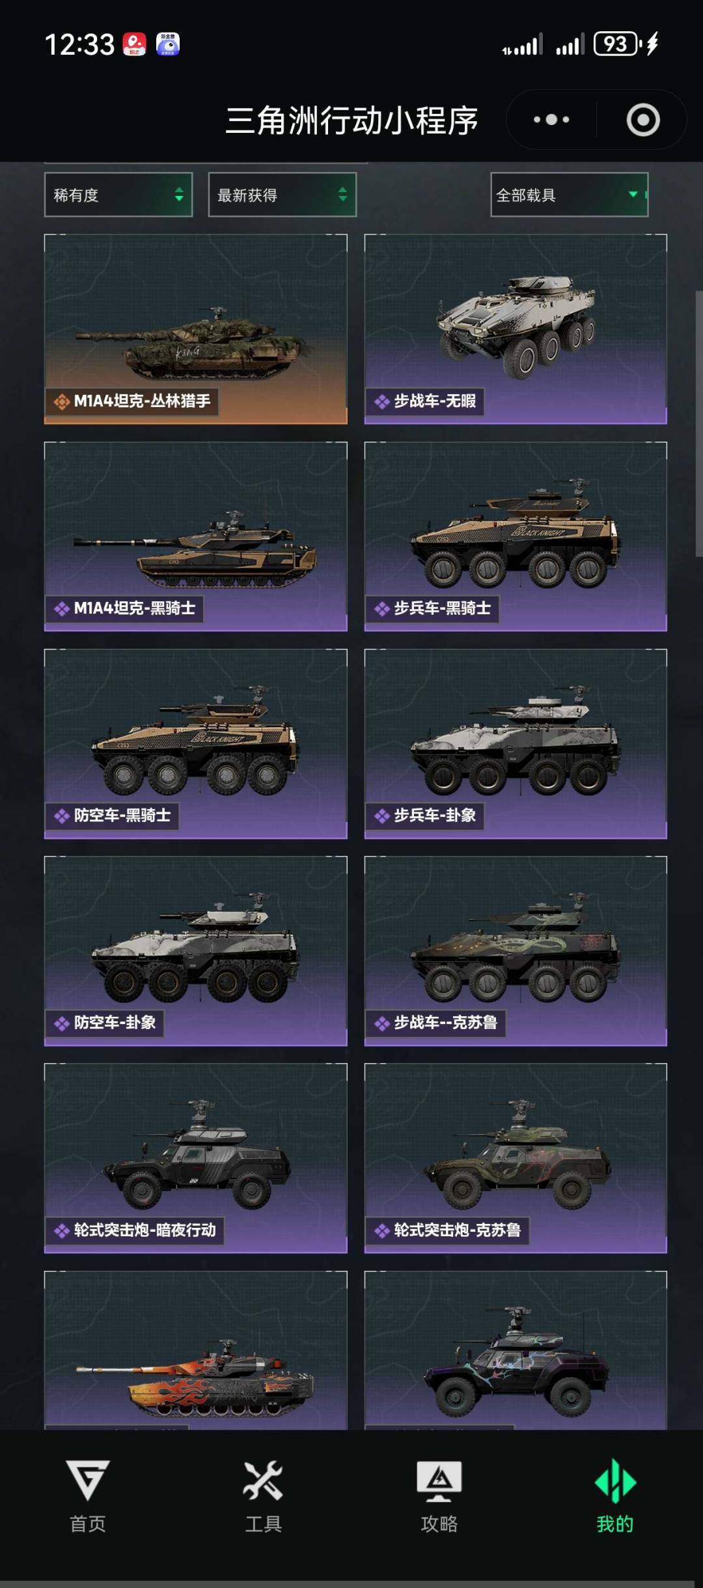Toggle 最新获得 sort order arrows

342,194
